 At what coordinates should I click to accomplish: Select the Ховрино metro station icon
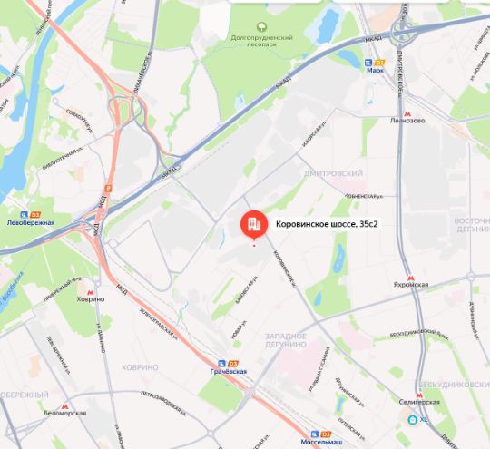[x=91, y=292]
